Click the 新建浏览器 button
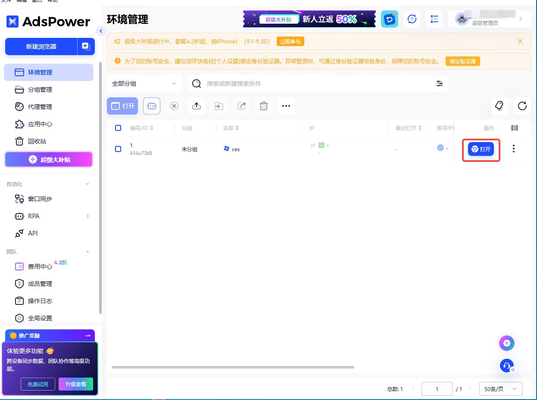The image size is (537, 400). (x=41, y=47)
